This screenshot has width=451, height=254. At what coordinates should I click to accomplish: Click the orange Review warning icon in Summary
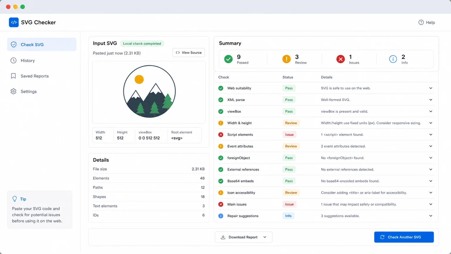pos(287,59)
